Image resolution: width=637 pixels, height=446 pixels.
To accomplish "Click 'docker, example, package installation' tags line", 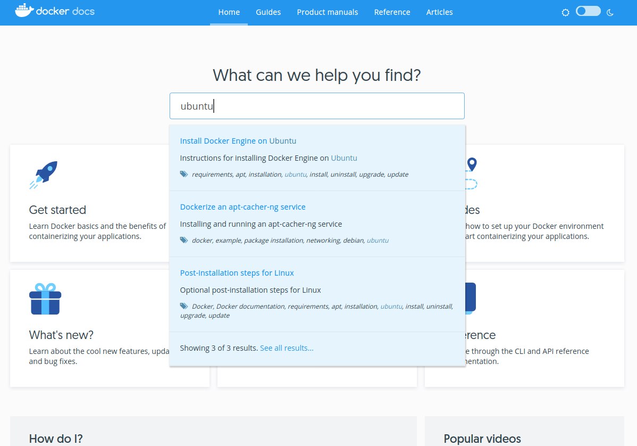I will tap(290, 240).
